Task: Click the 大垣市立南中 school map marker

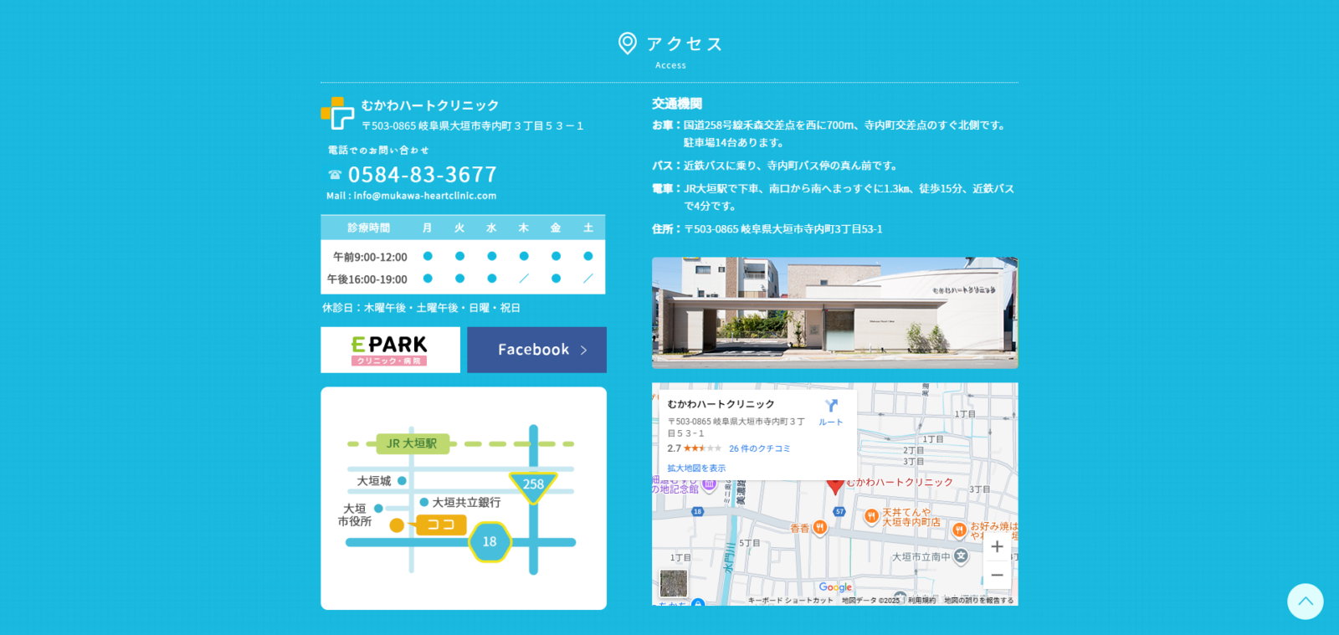Action: (961, 556)
